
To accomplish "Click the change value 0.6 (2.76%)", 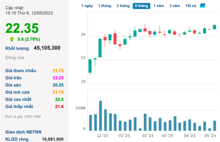I will pyautogui.click(x=29, y=39).
